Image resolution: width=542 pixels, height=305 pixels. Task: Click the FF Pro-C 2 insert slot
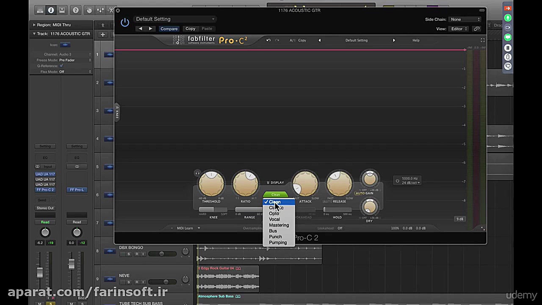click(x=45, y=190)
